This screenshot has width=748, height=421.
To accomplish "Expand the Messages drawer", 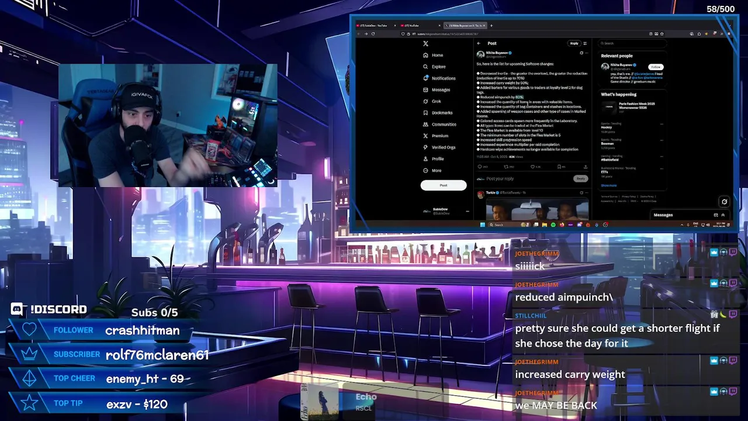I will point(723,215).
